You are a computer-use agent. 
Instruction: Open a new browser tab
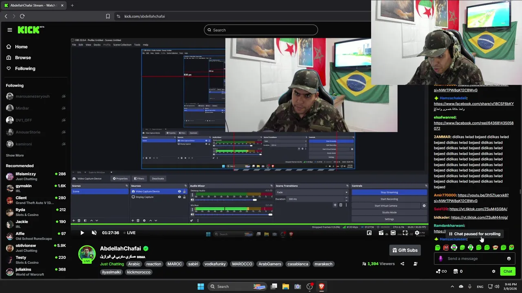click(x=72, y=5)
